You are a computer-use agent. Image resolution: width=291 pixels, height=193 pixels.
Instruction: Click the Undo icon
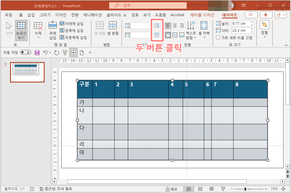[46, 52]
